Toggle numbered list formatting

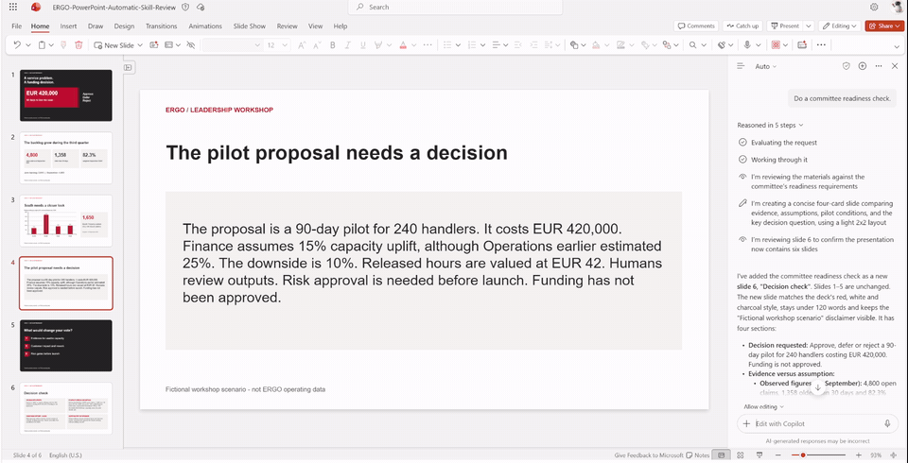(471, 44)
